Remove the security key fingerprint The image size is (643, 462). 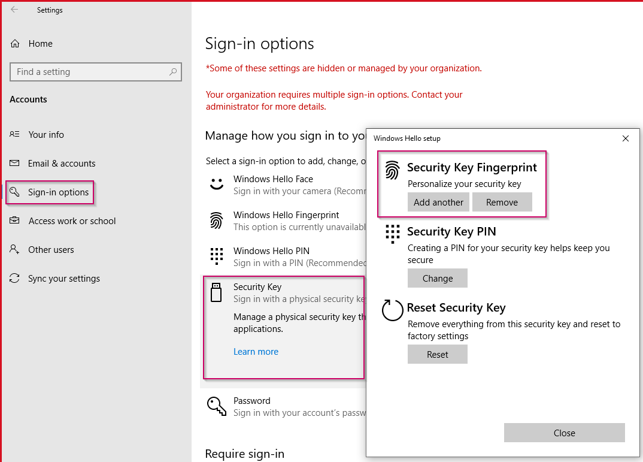pos(502,202)
